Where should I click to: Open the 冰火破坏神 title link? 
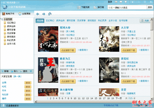point(66,90)
